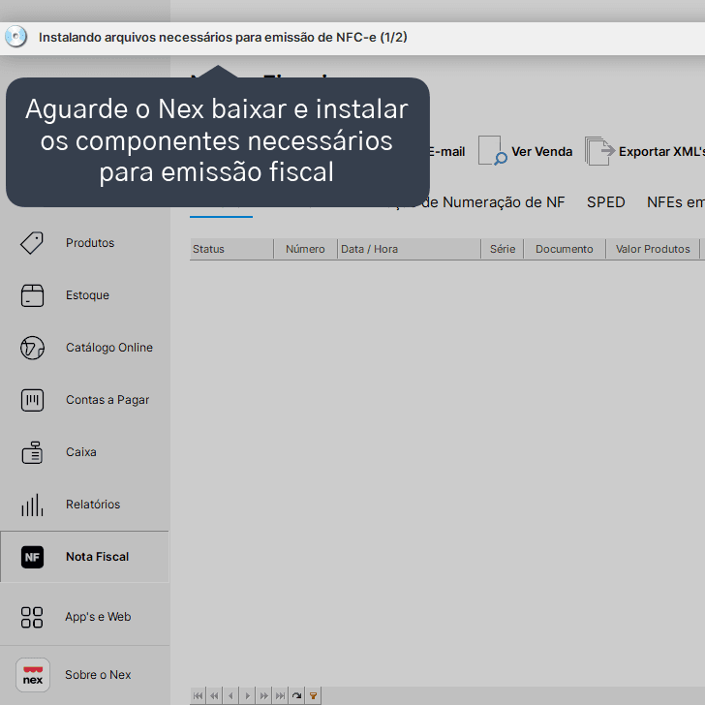
Task: Open the Contas a Pagar barcode icon
Action: (x=32, y=400)
